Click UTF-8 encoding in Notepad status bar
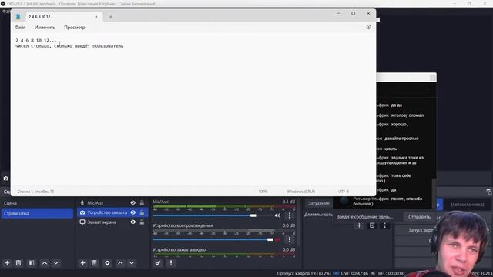The width and height of the screenshot is (493, 277). (344, 192)
